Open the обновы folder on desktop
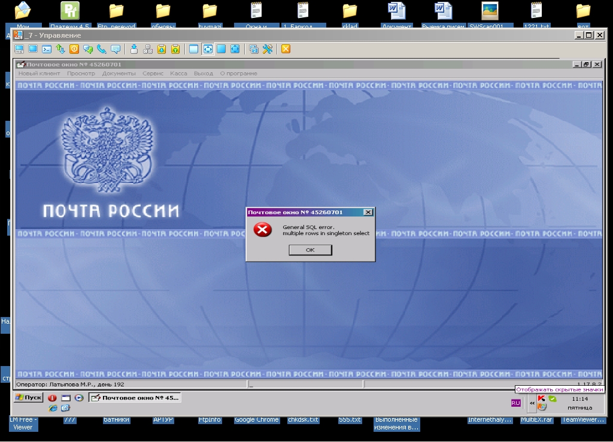 (163, 15)
